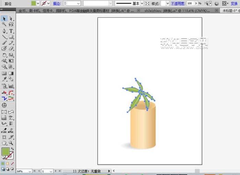Switch to the shileizhiwu document tab
Viewport: 240px width, 175px height.
(x=177, y=11)
